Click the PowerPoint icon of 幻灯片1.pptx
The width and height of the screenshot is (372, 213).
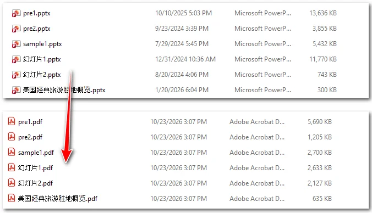[16, 59]
